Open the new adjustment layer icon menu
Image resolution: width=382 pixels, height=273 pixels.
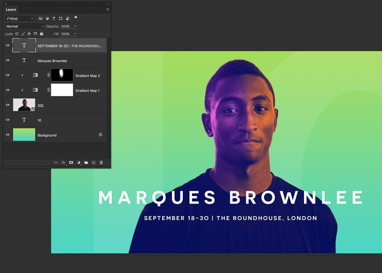[79, 163]
